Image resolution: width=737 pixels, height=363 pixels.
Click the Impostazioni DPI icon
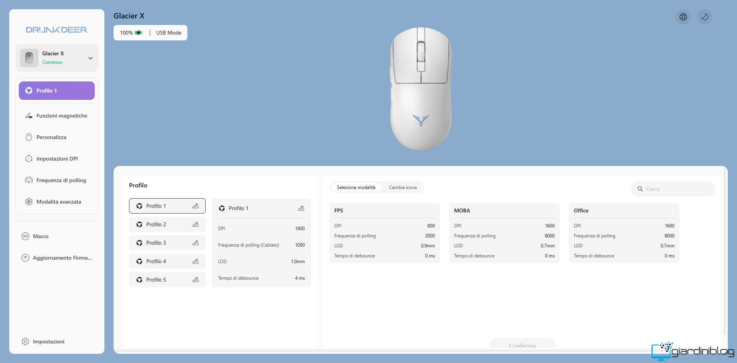(29, 159)
